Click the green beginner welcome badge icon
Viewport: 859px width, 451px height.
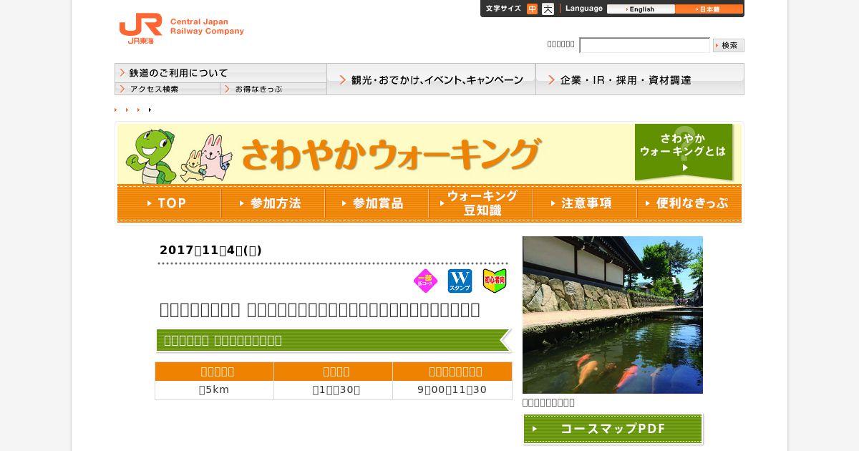495,281
